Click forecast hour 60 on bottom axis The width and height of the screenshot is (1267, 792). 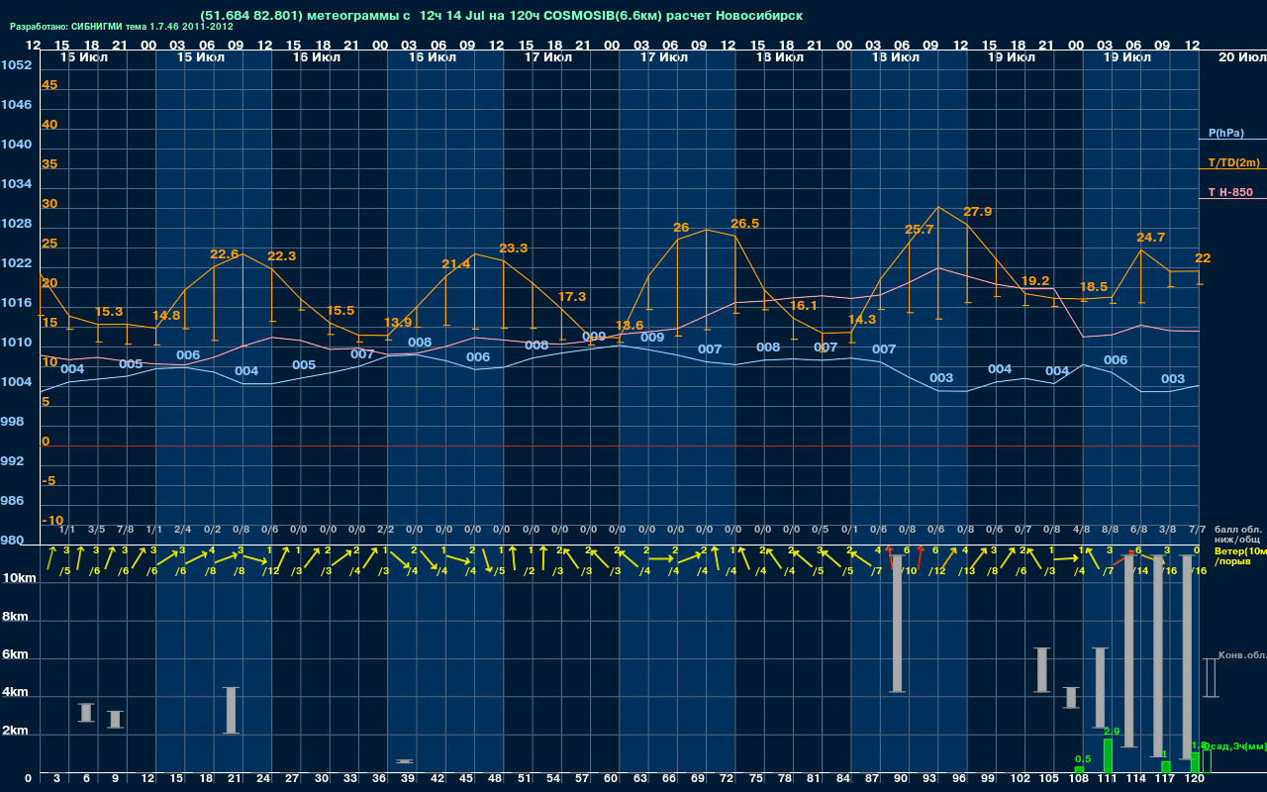[611, 779]
